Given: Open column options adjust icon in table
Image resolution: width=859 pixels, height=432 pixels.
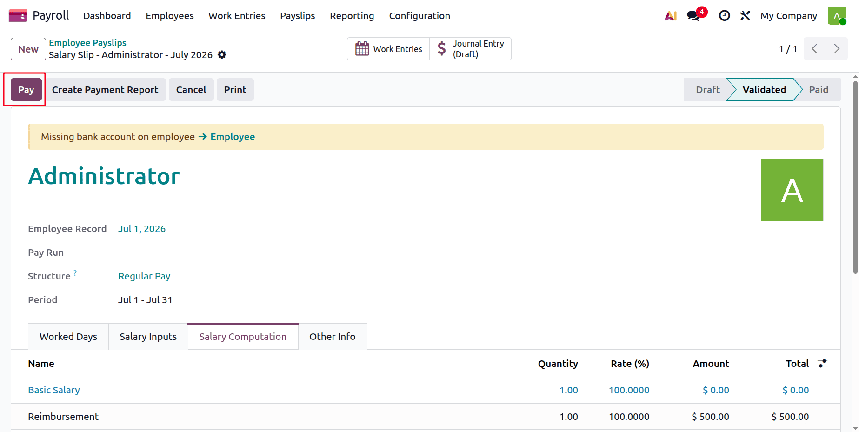Looking at the screenshot, I should [x=823, y=364].
